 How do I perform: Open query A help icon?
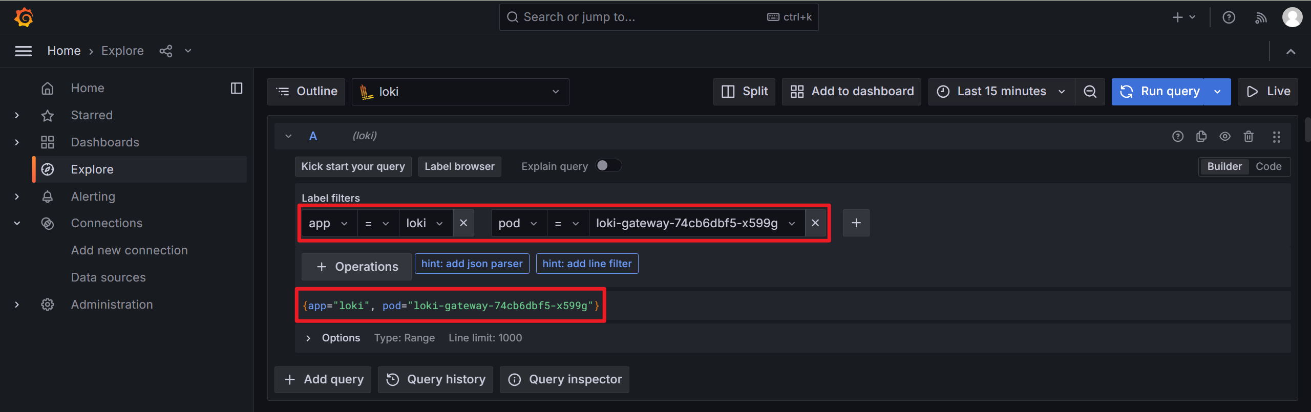click(1178, 136)
